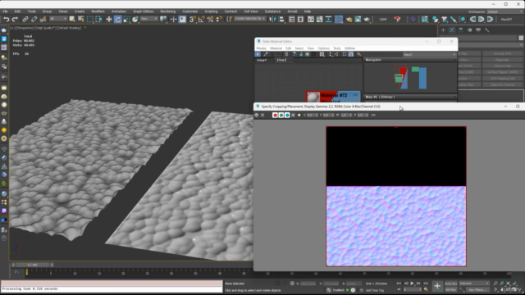
Task: Click the Material #72 node in View2
Action: (333, 97)
